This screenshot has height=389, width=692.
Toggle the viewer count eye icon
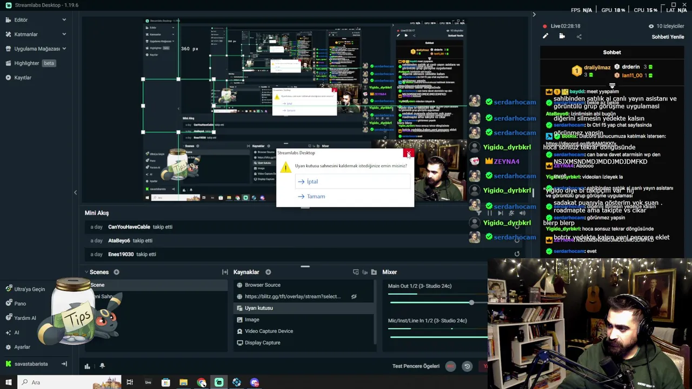click(x=651, y=26)
